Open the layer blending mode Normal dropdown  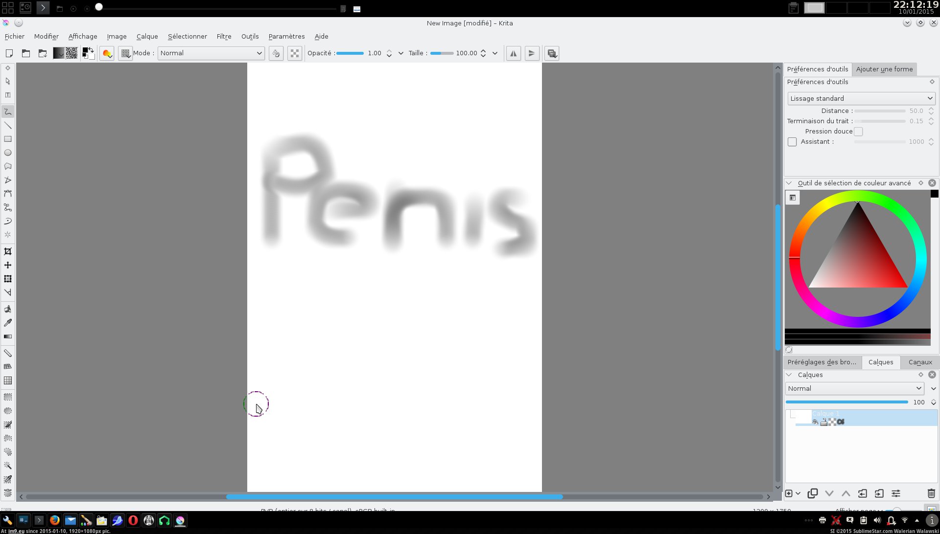pos(854,388)
